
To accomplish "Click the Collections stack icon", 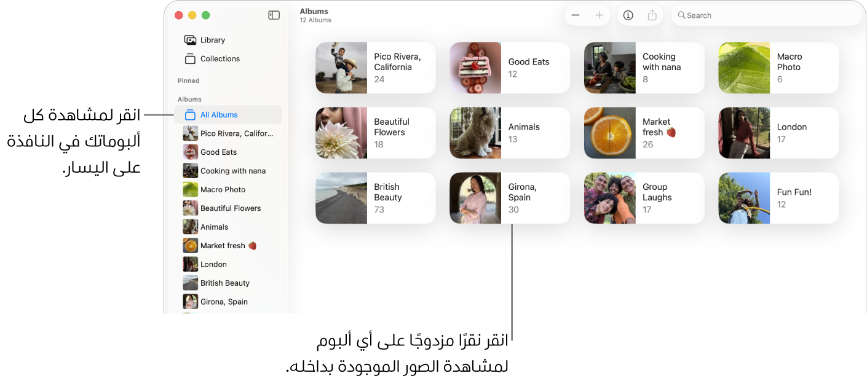I will click(x=190, y=59).
